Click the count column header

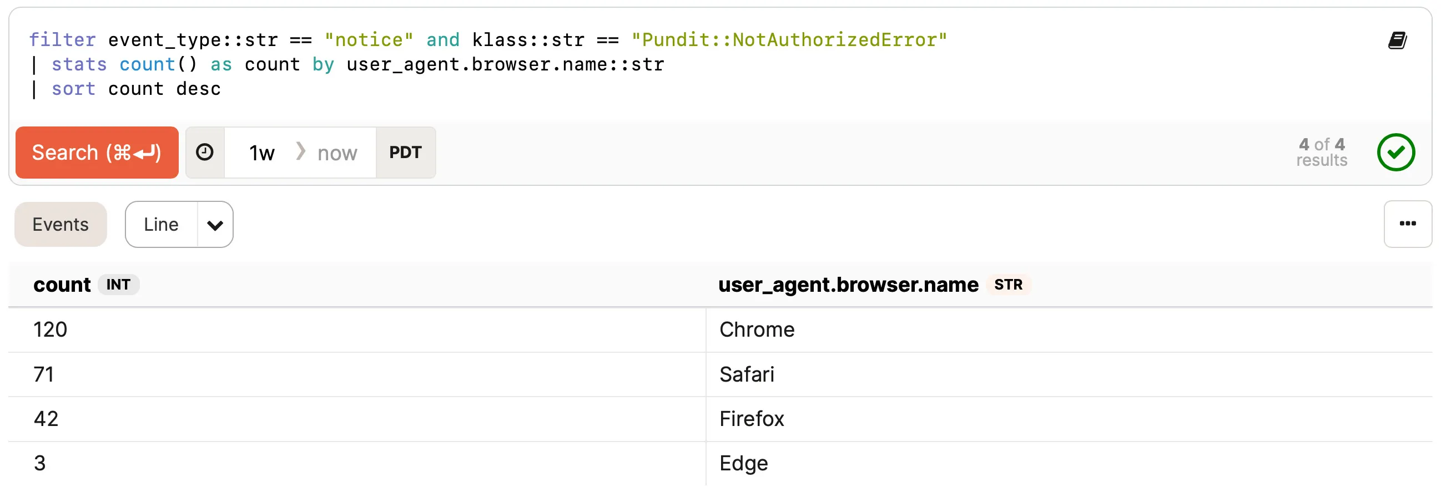click(x=62, y=285)
